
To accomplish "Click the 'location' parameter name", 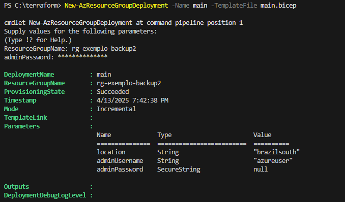I will tap(111, 152).
